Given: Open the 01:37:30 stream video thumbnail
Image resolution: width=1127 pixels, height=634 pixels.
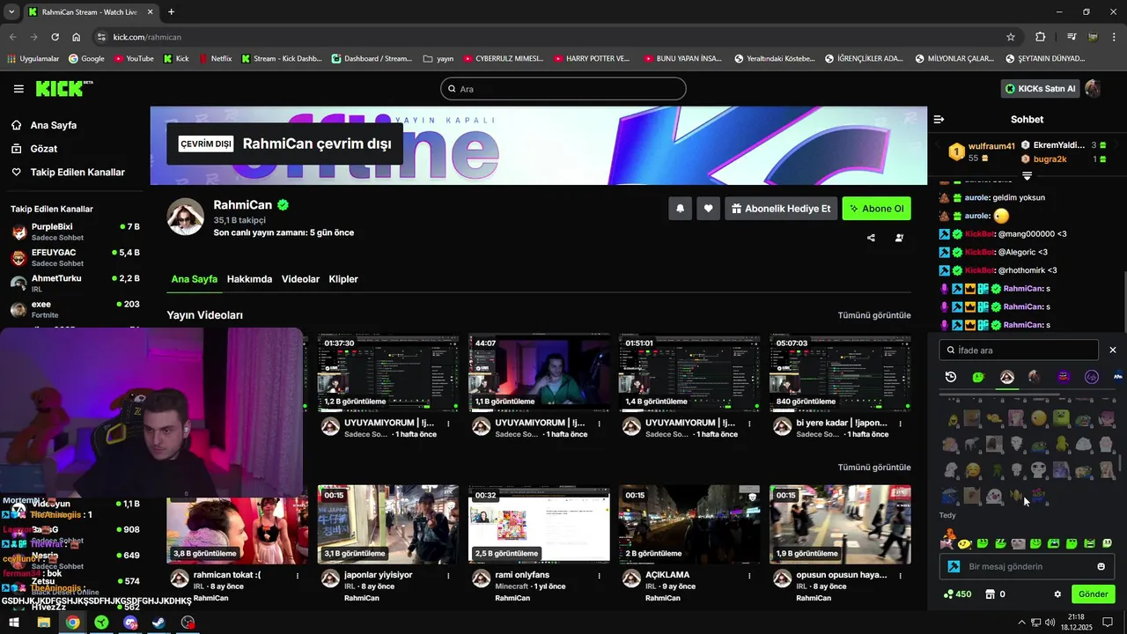Looking at the screenshot, I should click(388, 373).
